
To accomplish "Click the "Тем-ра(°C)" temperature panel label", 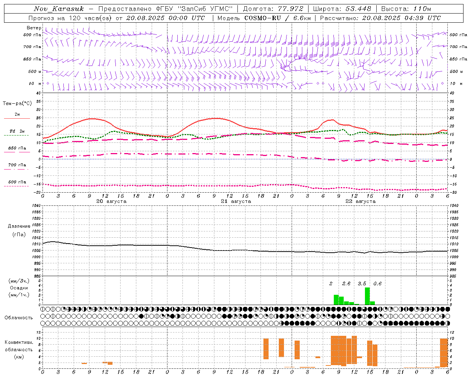I will click(17, 104).
